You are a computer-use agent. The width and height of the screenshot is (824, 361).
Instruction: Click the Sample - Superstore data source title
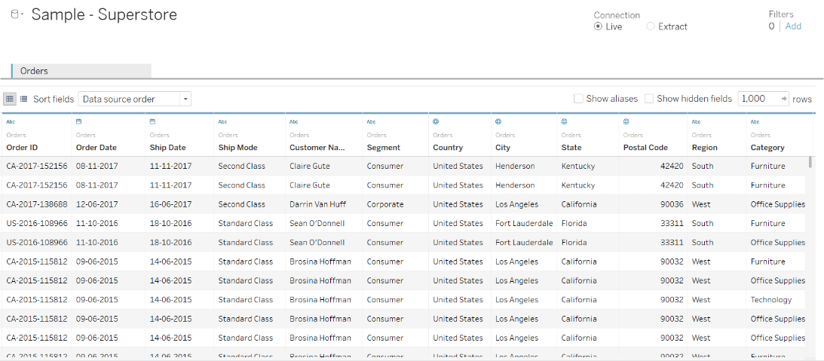coord(104,14)
